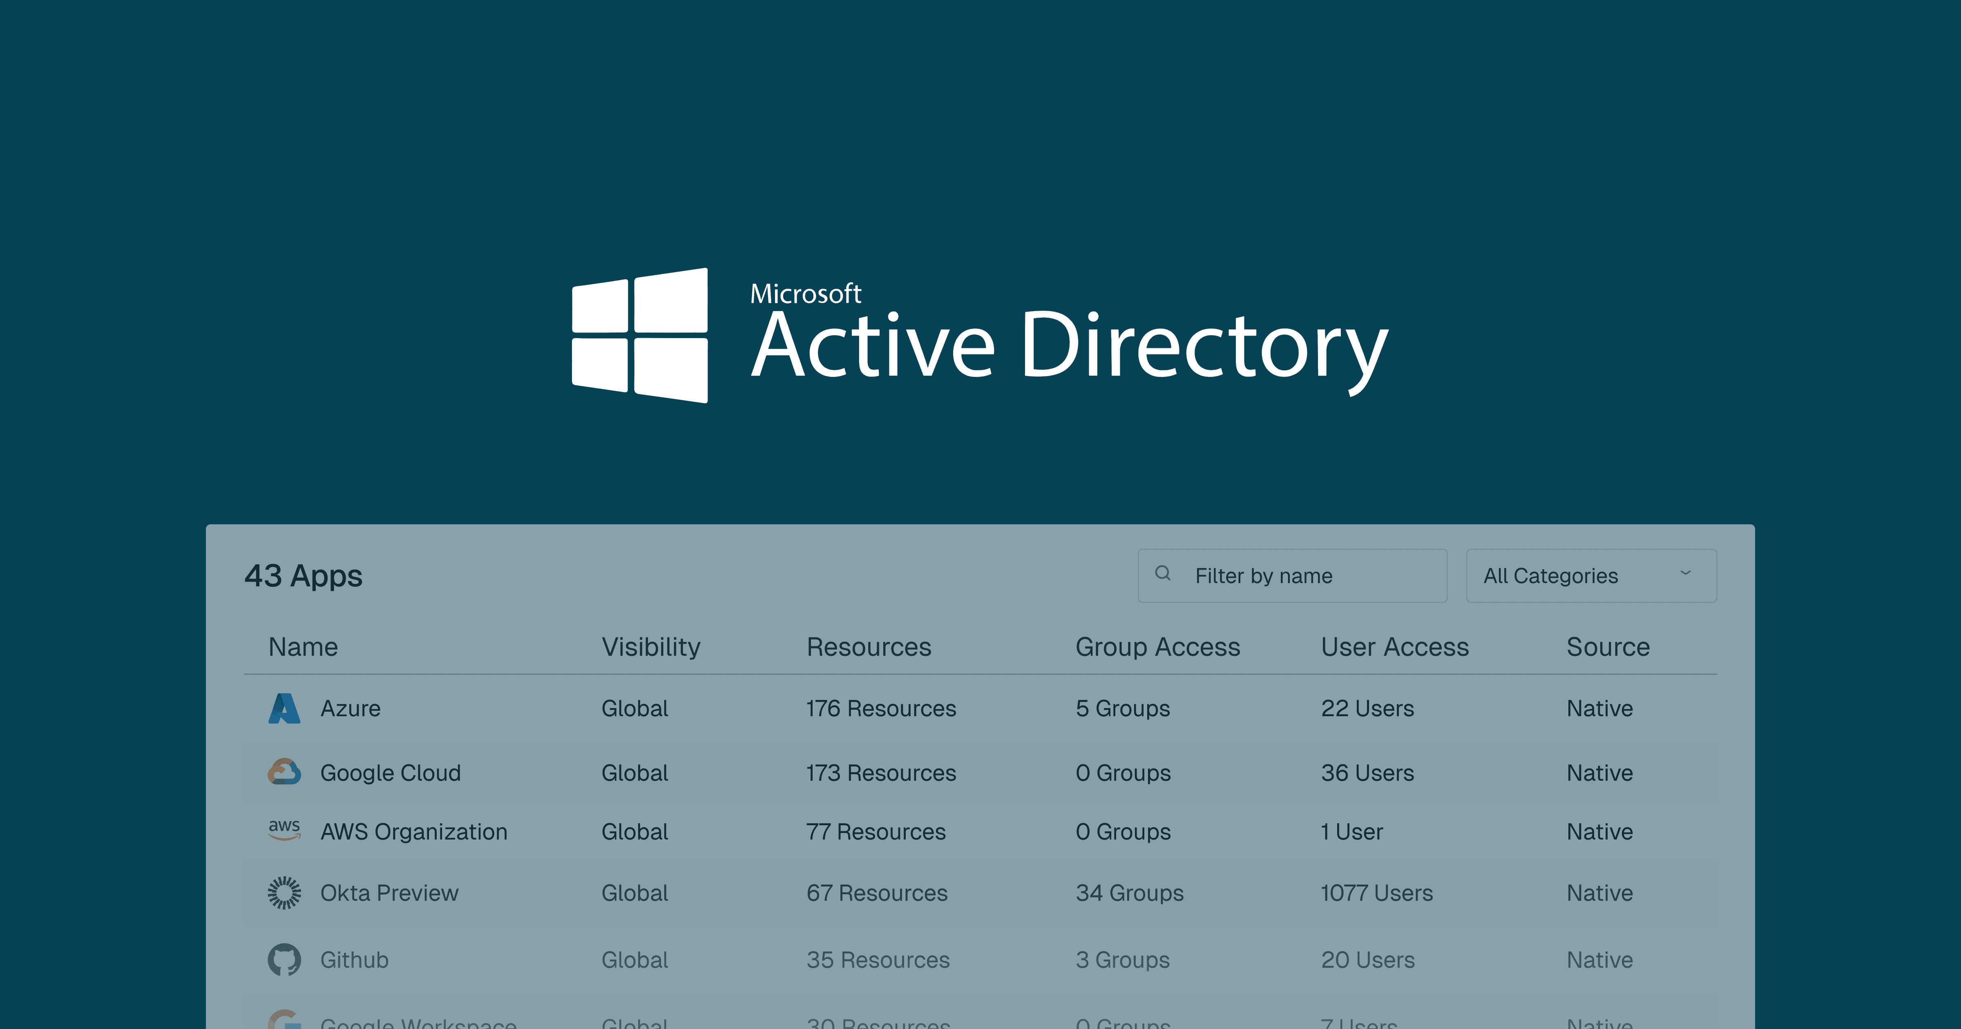The image size is (1961, 1029).
Task: Open 176 Resources for Azure
Action: point(881,708)
